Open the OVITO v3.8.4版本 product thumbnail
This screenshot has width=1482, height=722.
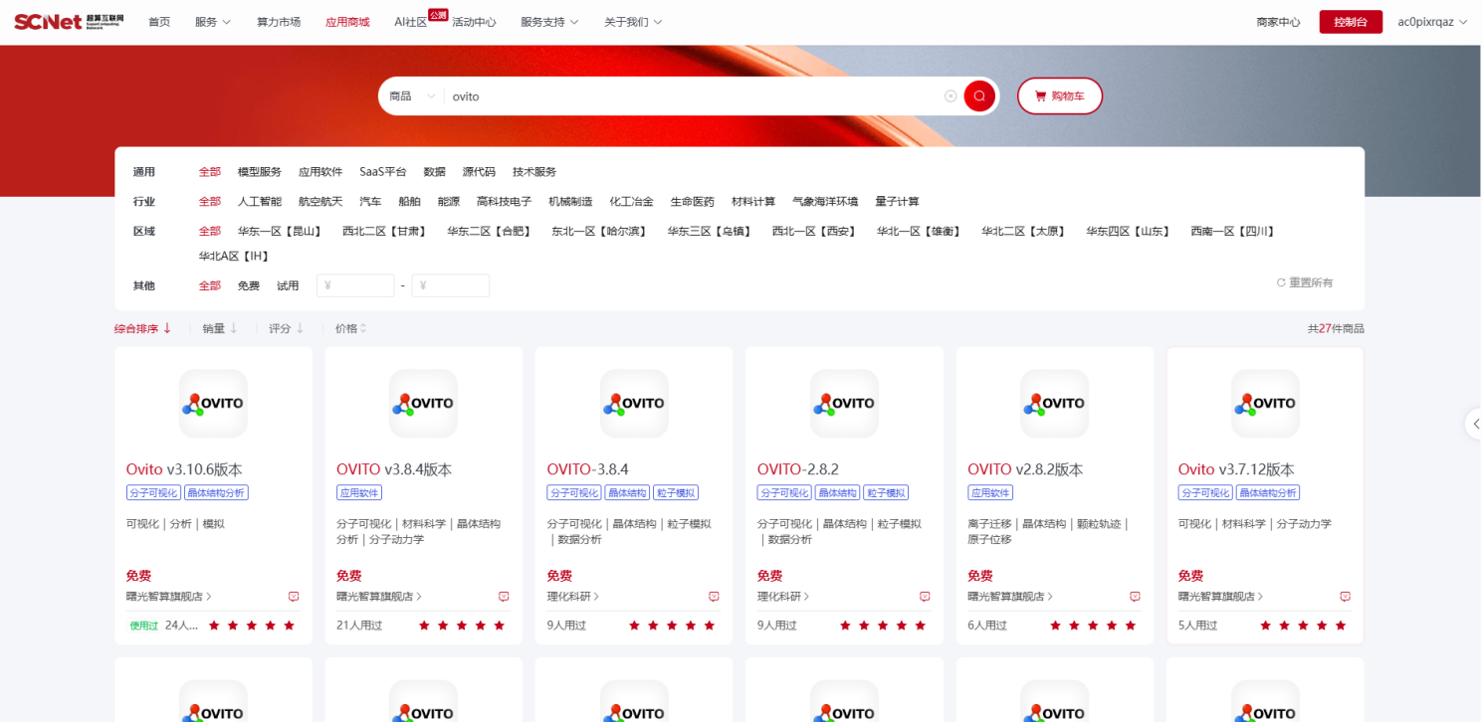coord(423,404)
